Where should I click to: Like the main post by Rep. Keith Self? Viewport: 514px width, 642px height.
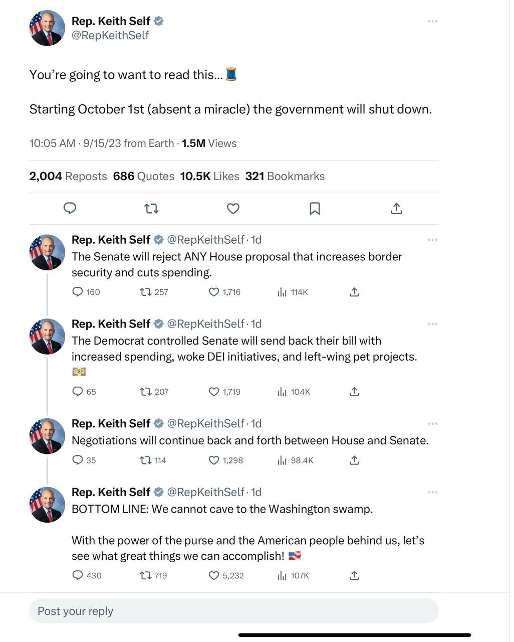(x=233, y=208)
